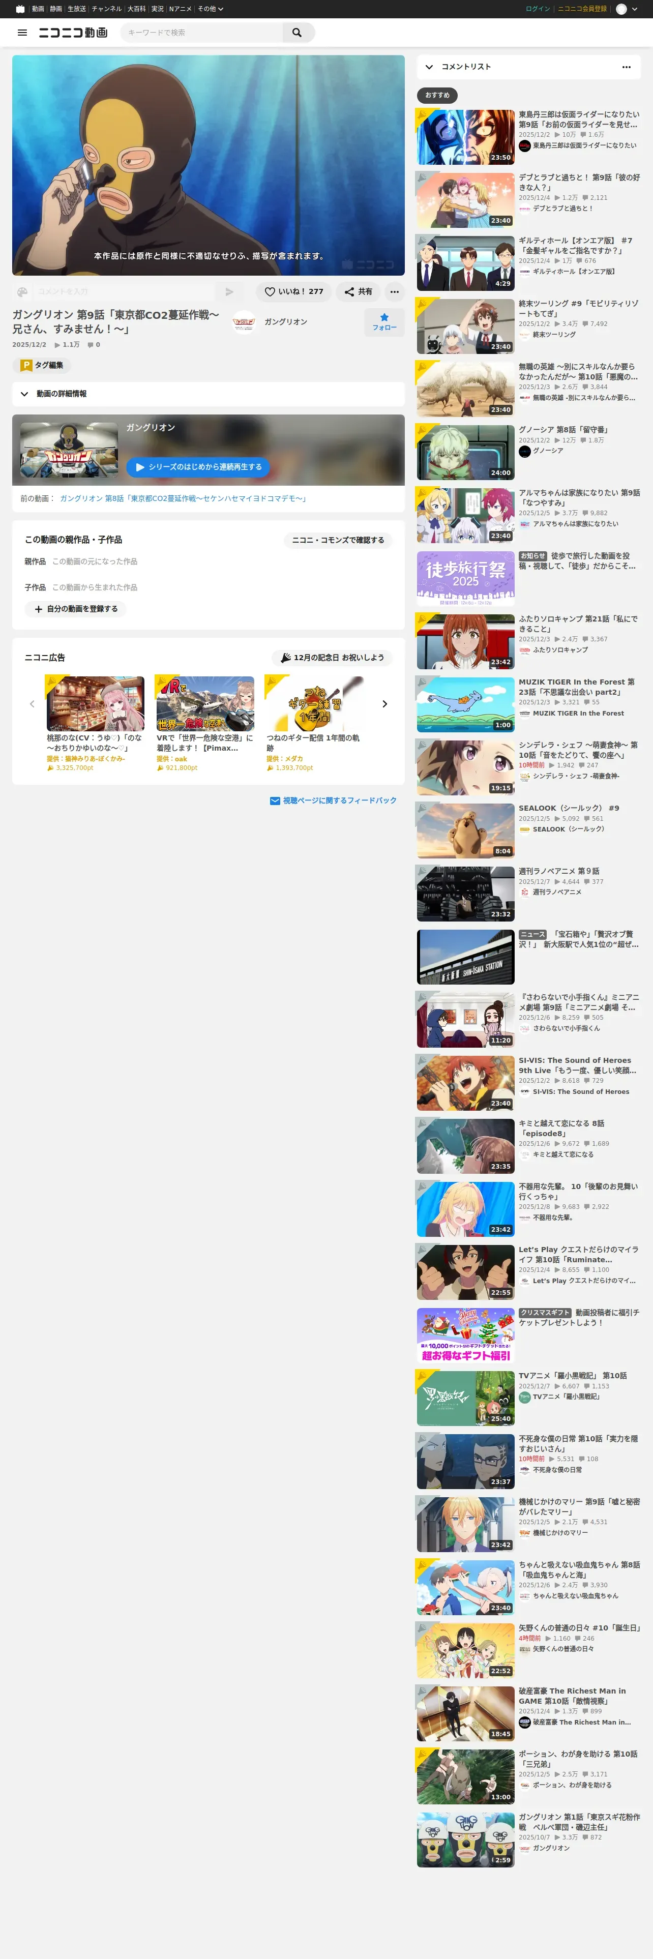Open the Nアニメ top menu item
The height and width of the screenshot is (1959, 653).
tap(180, 9)
